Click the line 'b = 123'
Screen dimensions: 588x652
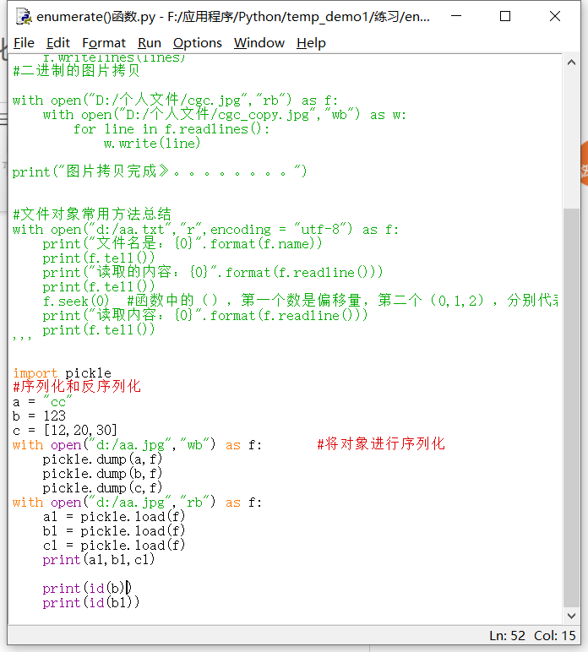tap(39, 416)
